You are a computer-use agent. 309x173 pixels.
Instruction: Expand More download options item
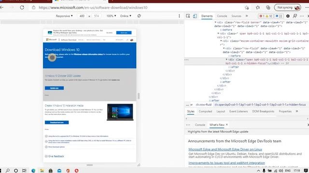click(56, 147)
